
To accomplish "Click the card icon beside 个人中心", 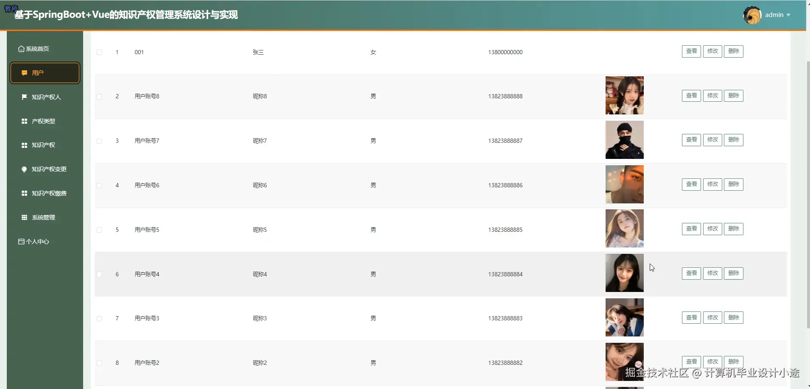I will (x=21, y=242).
